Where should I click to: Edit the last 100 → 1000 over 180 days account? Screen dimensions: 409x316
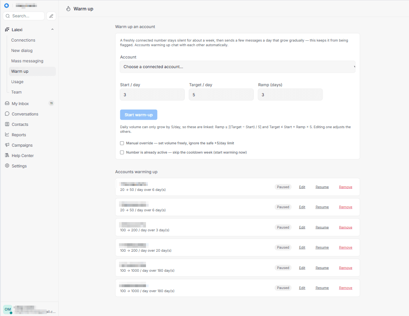click(x=302, y=288)
